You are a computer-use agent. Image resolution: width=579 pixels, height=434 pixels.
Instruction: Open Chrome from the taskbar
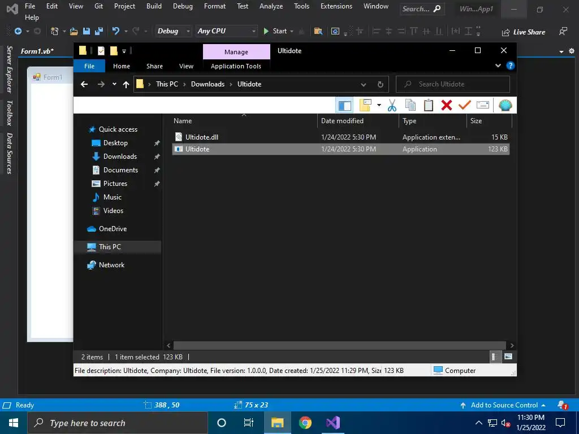[x=305, y=423]
